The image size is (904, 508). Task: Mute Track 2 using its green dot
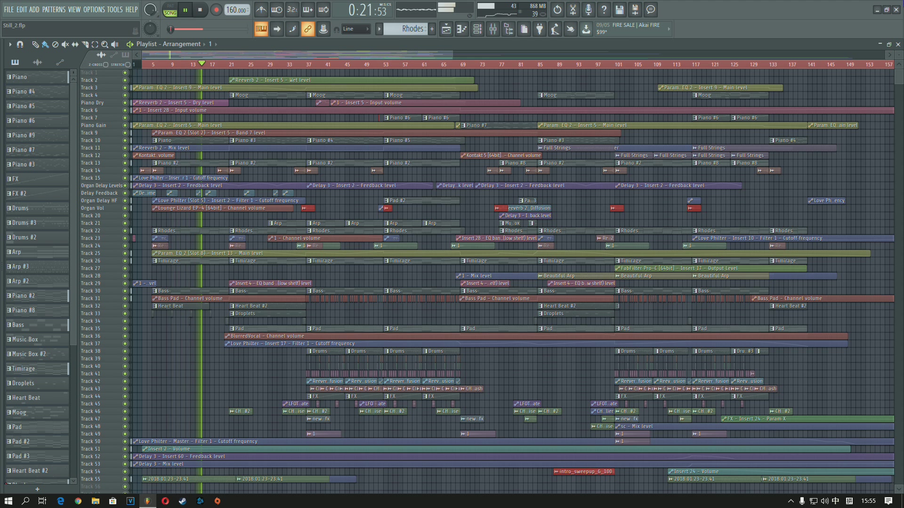125,80
